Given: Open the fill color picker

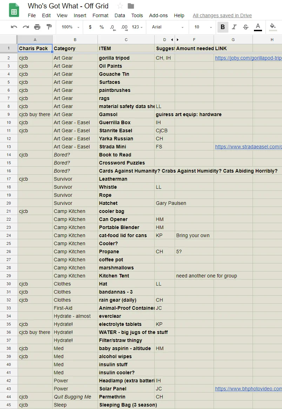Looking at the screenshot, I should (273, 27).
